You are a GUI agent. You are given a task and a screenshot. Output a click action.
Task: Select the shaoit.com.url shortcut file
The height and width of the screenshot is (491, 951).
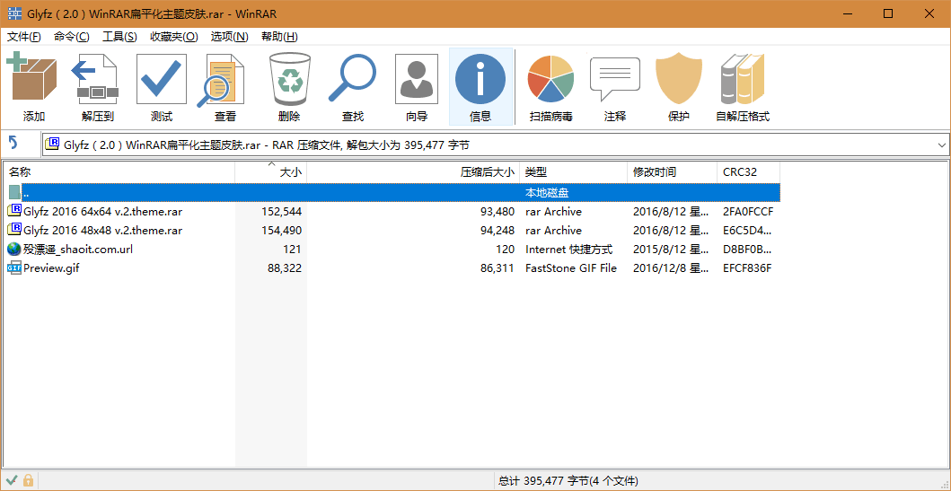point(77,250)
